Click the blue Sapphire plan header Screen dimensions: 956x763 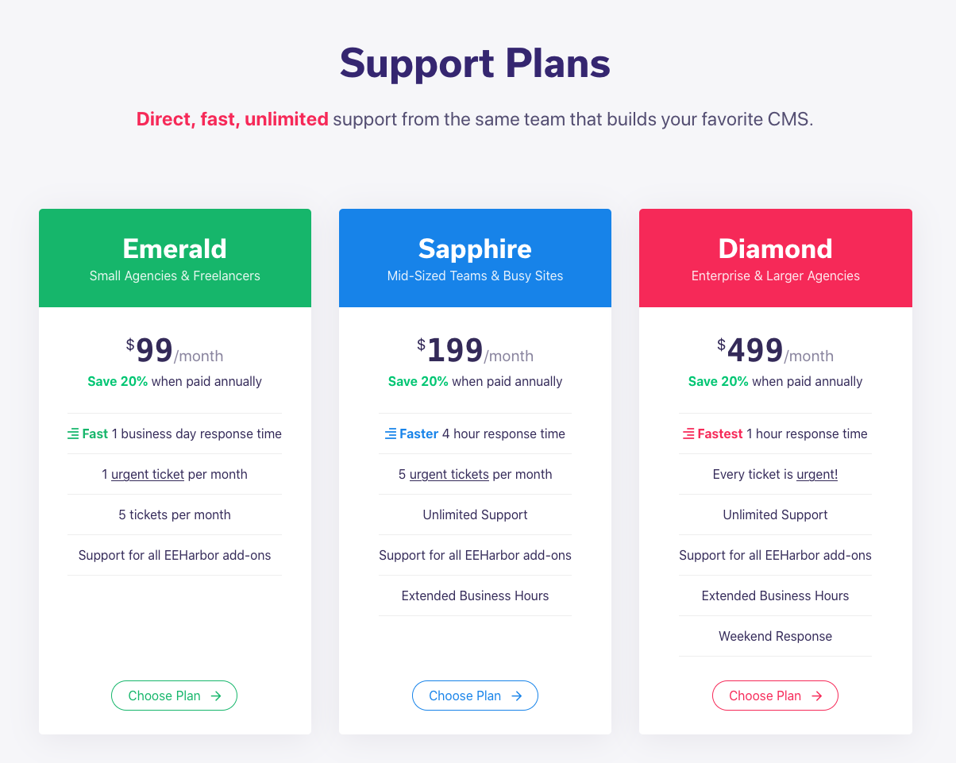pos(475,258)
